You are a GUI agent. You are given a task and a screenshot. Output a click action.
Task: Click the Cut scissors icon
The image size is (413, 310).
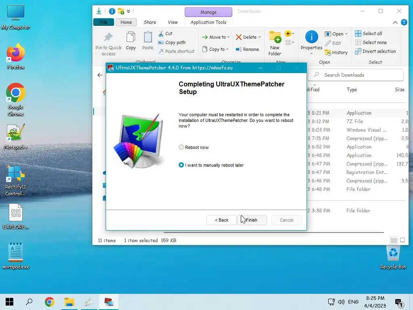(x=161, y=34)
